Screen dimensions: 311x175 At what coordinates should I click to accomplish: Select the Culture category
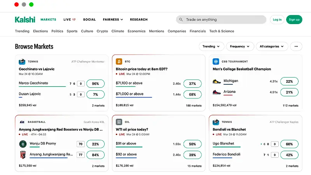coord(87,31)
